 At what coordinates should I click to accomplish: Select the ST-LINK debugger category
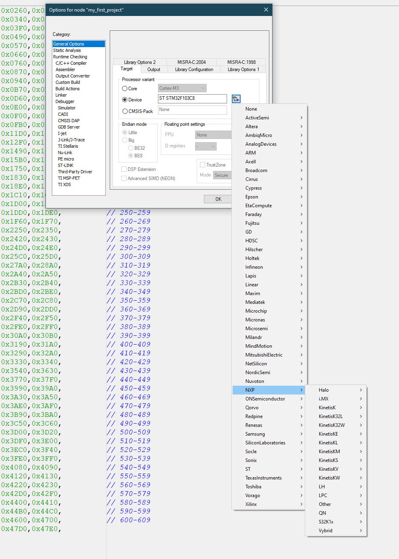[66, 165]
